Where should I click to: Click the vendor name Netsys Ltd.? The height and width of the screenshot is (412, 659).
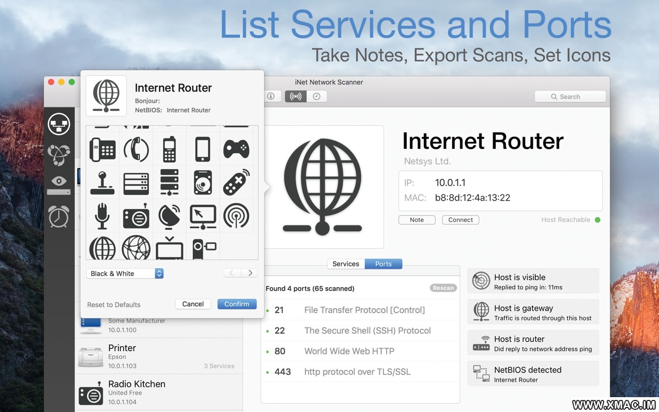coord(427,162)
